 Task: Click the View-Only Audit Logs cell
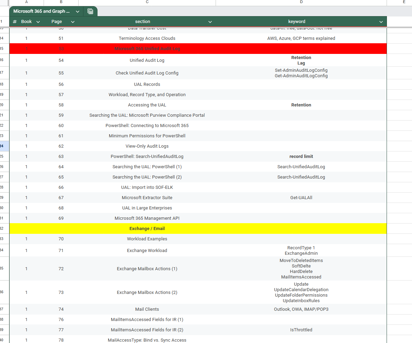coord(147,146)
